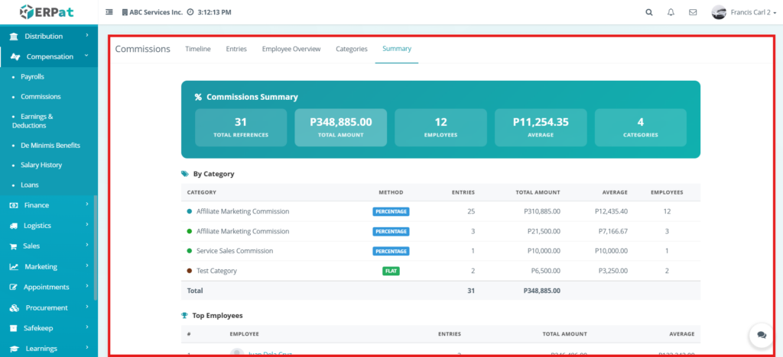The image size is (783, 357).
Task: Switch to the Employee Overview tab
Action: click(x=291, y=49)
